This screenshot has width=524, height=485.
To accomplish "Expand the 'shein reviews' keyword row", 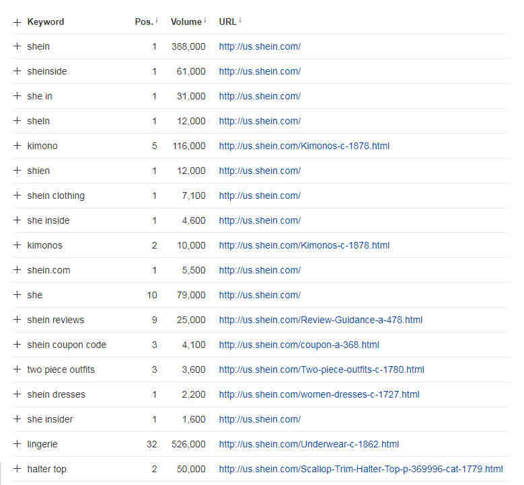I will pyautogui.click(x=17, y=320).
